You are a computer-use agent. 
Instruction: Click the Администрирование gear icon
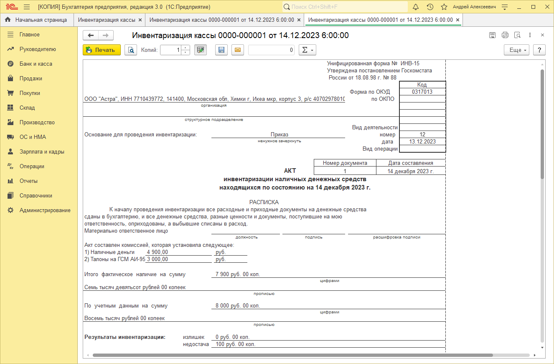(x=11, y=210)
